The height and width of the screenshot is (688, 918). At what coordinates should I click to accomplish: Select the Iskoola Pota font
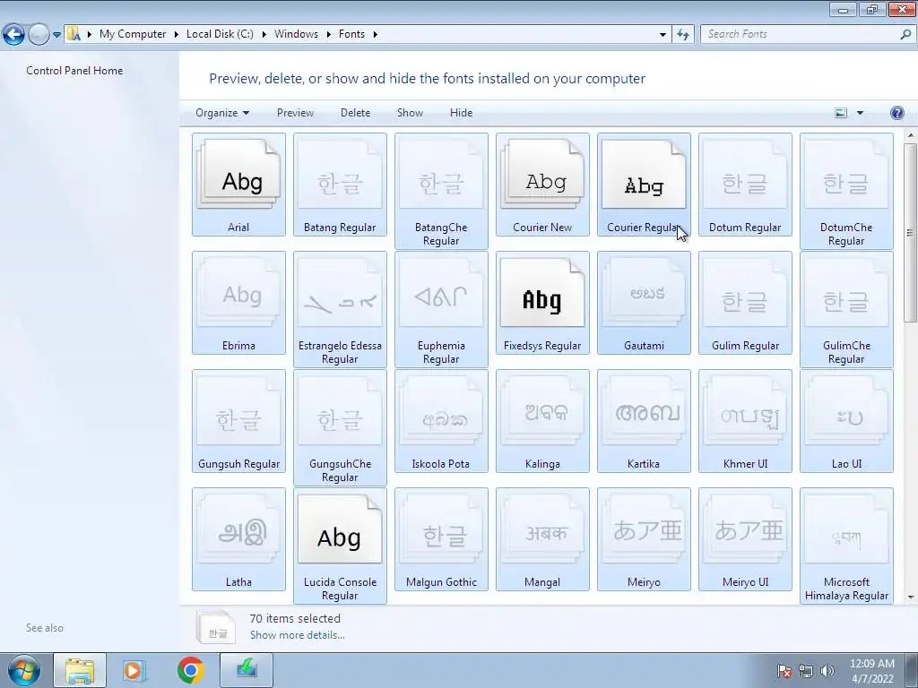(441, 421)
